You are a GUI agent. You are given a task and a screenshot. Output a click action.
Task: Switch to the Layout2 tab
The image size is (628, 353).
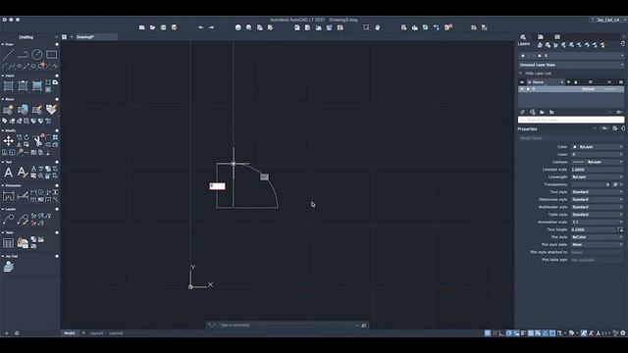tap(116, 333)
